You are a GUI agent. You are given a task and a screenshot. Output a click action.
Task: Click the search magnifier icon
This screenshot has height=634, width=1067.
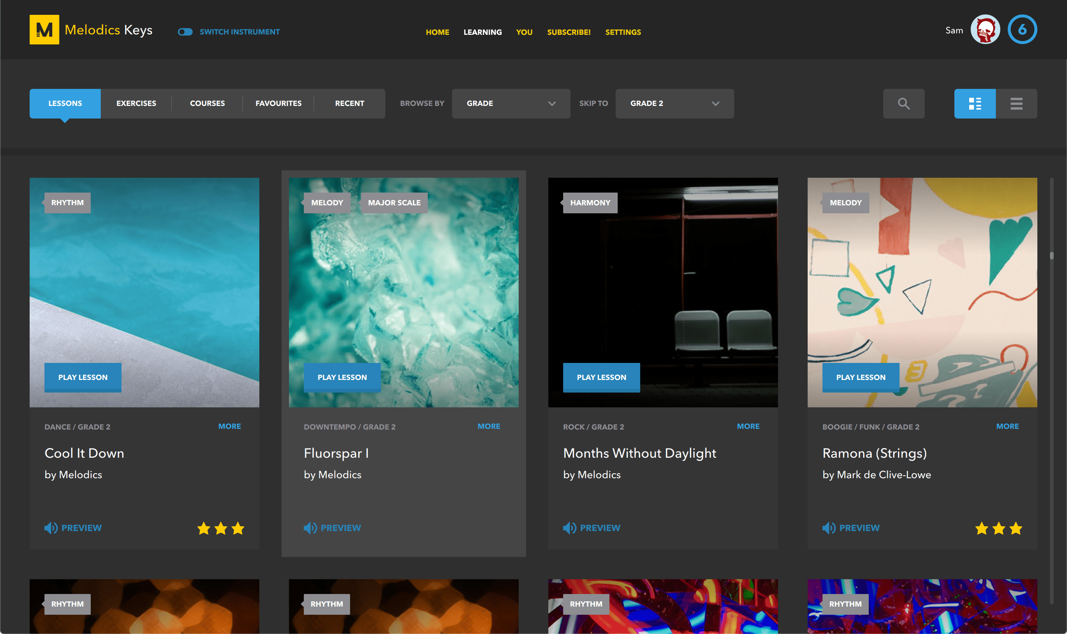[904, 103]
